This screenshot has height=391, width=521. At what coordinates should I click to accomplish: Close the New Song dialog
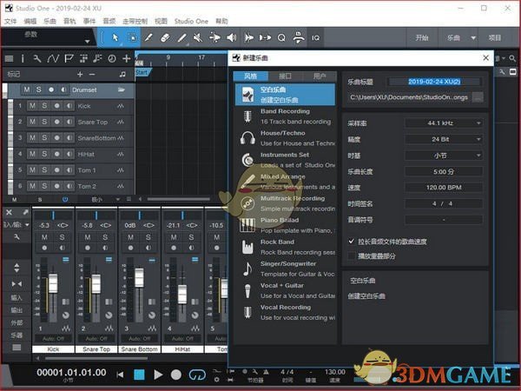pyautogui.click(x=485, y=58)
